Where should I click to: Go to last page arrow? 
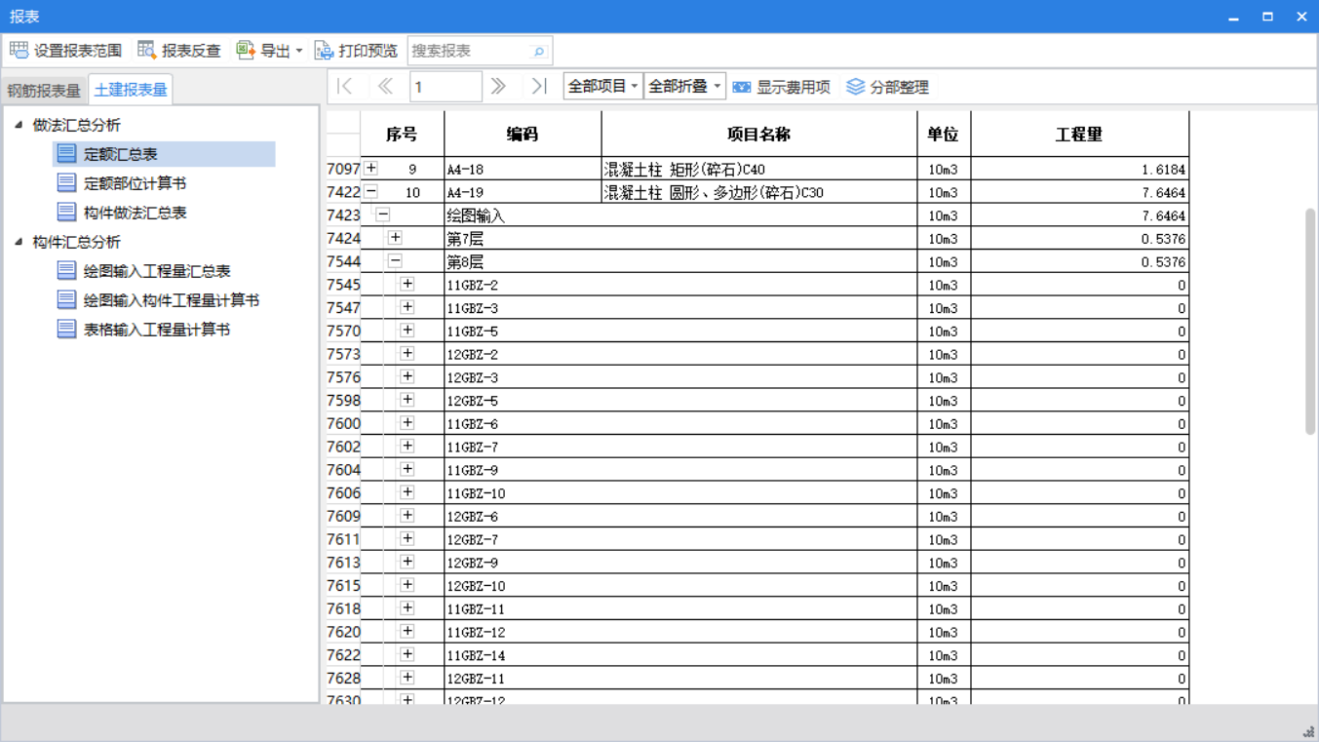539,86
